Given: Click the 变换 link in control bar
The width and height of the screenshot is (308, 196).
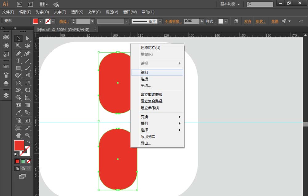Looking at the screenshot, I should point(275,21).
